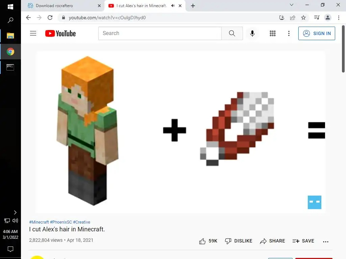This screenshot has width=346, height=259.
Task: View site info via padlock icon
Action: click(64, 18)
